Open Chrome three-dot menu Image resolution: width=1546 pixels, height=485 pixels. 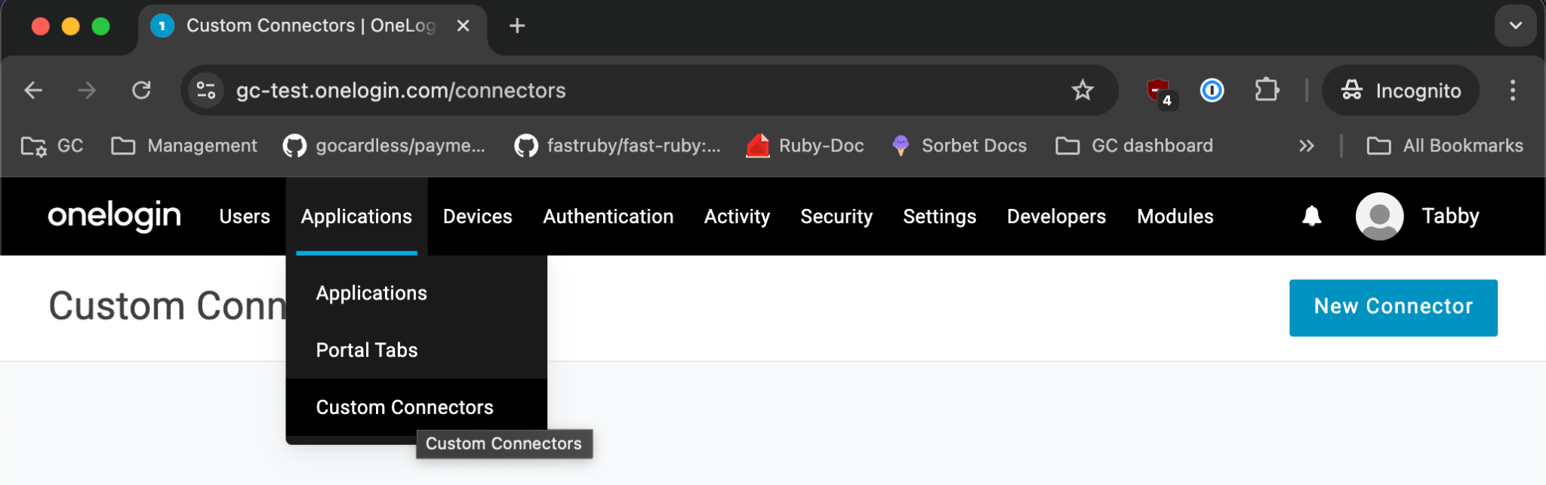[1512, 91]
